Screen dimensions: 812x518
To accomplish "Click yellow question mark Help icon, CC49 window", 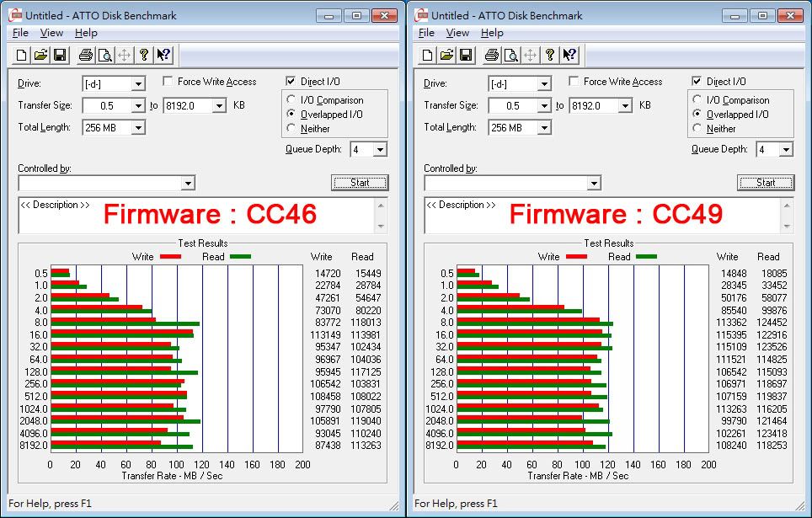I will 550,55.
